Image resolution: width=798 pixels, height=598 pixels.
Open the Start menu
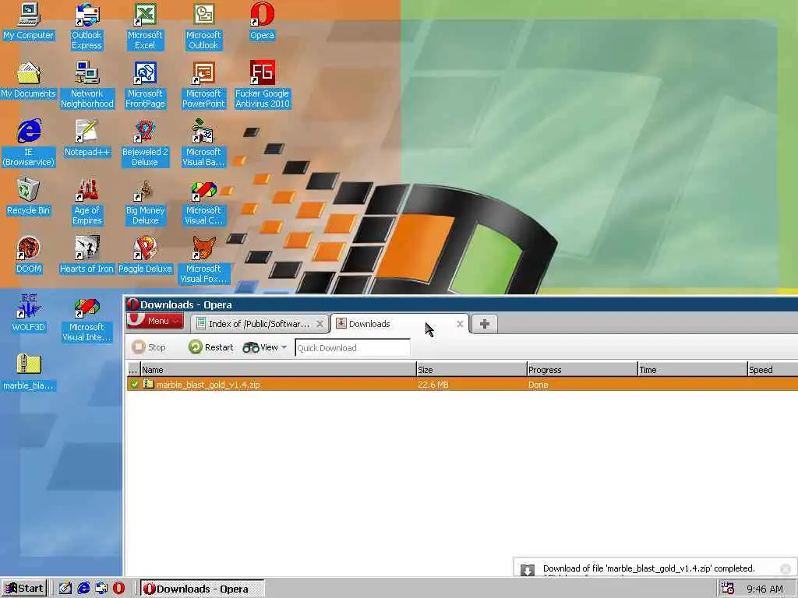click(24, 589)
